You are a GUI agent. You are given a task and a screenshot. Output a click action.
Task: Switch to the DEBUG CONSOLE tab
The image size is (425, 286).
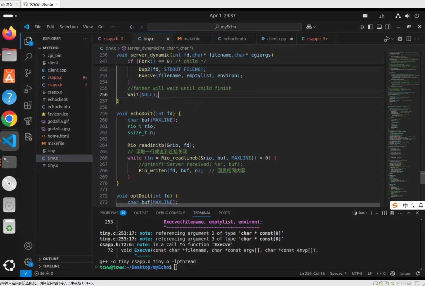(x=171, y=213)
